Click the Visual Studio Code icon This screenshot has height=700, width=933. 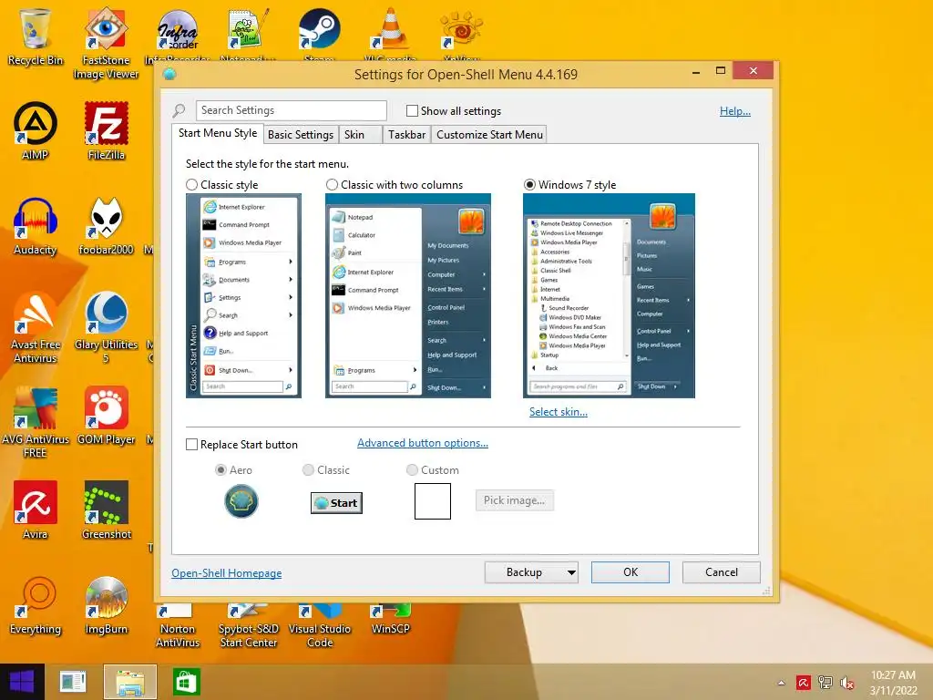[320, 625]
